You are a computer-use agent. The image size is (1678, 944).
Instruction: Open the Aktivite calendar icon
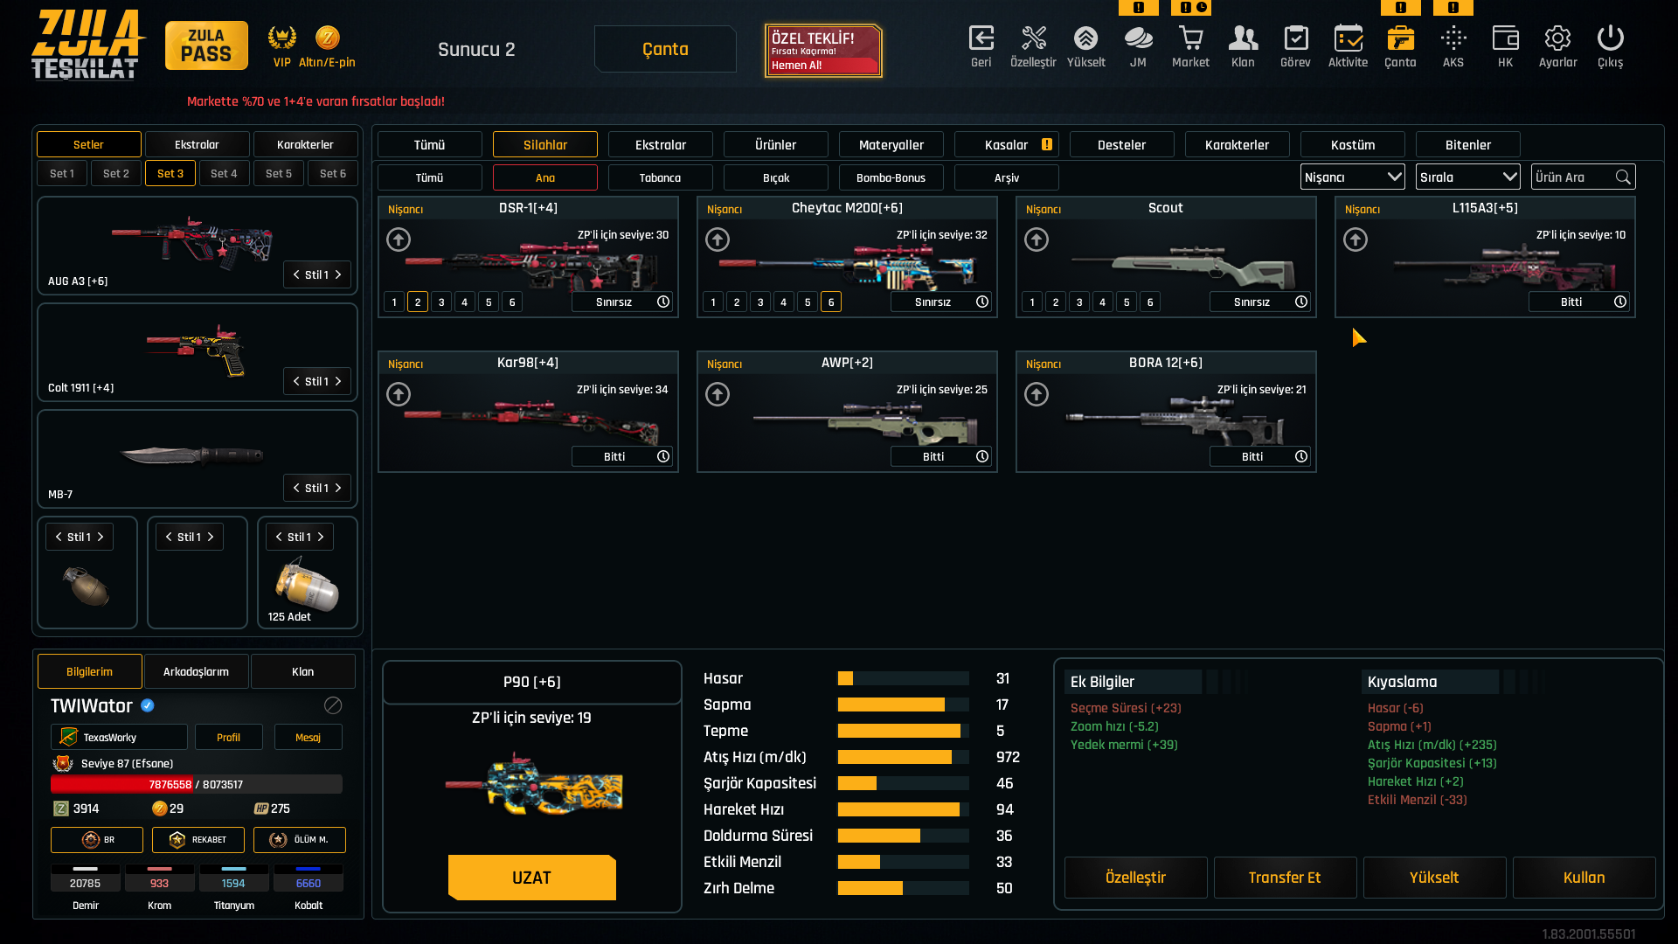point(1348,46)
